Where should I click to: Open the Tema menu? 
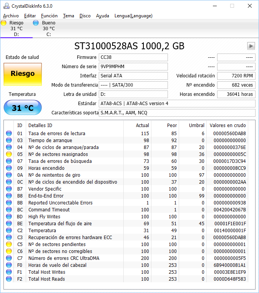68,16
